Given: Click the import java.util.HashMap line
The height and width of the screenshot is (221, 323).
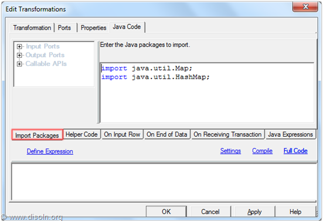Looking at the screenshot, I should (x=155, y=77).
